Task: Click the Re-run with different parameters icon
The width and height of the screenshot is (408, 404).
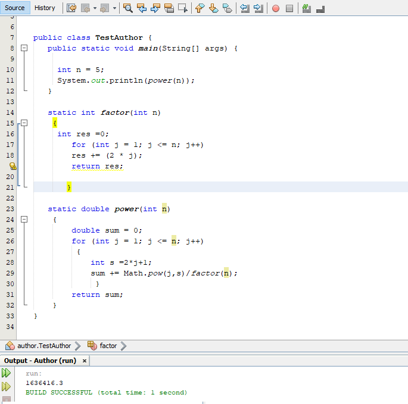Action: tap(6, 387)
